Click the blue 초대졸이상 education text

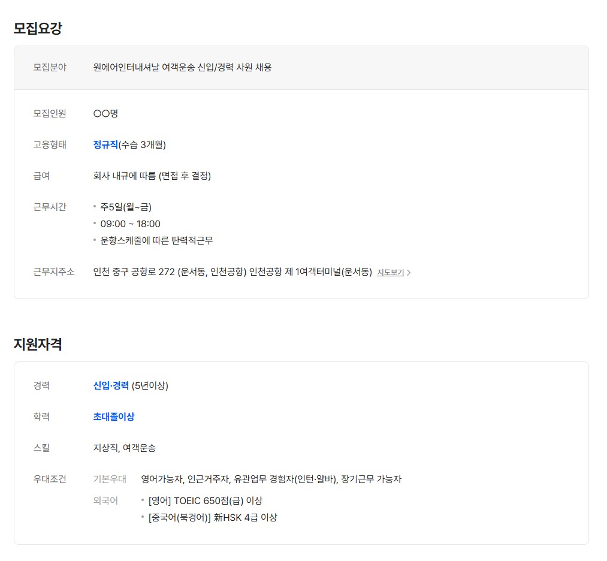click(x=114, y=417)
